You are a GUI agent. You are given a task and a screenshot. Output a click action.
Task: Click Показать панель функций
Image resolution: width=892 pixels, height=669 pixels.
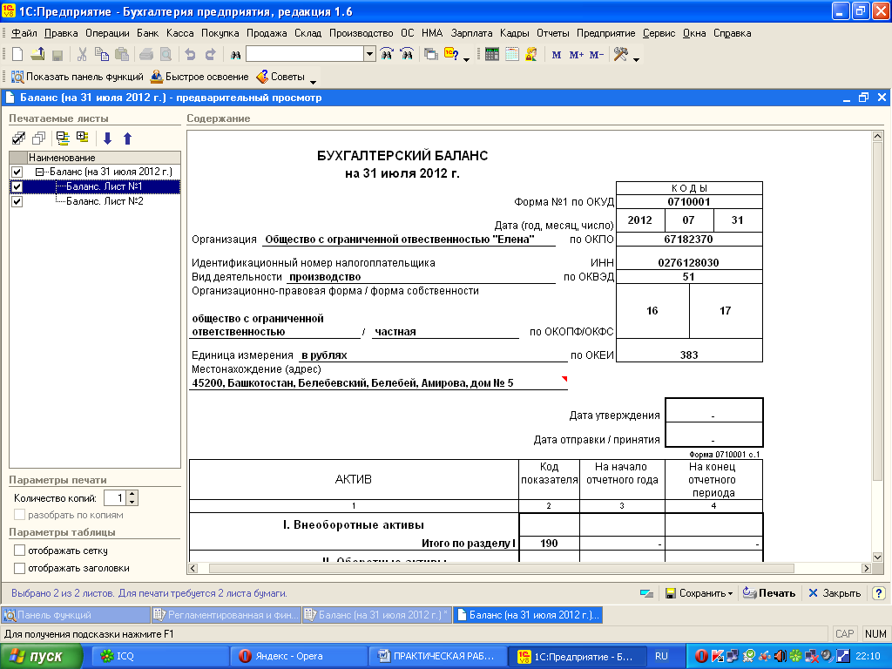tap(78, 77)
